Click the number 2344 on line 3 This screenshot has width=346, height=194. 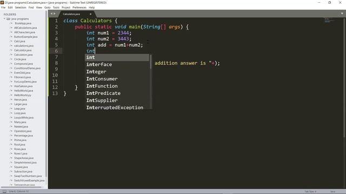click(x=123, y=33)
